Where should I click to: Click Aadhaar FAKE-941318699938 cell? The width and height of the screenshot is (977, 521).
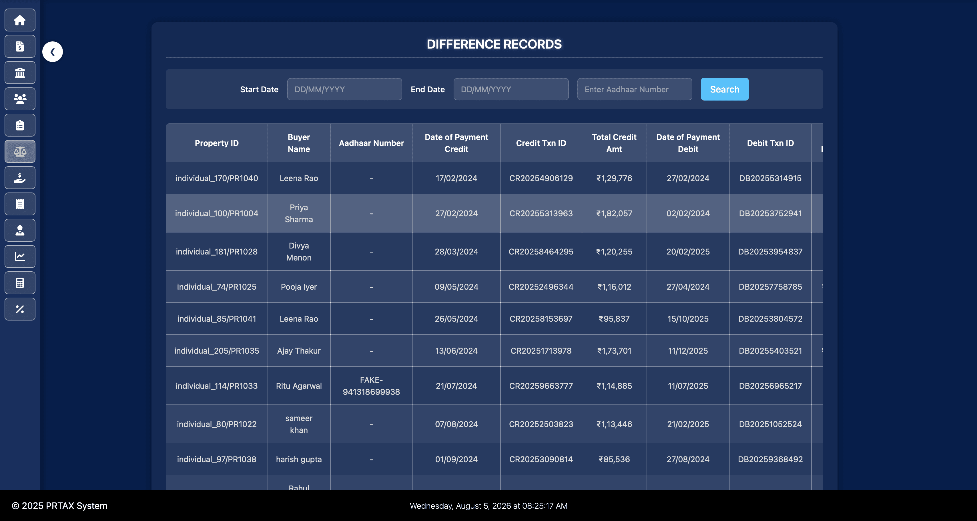(x=371, y=386)
